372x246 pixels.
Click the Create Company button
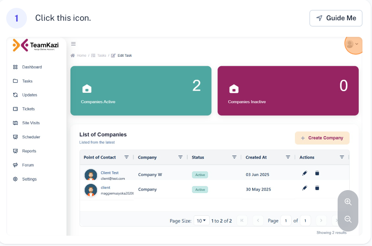tap(322, 138)
